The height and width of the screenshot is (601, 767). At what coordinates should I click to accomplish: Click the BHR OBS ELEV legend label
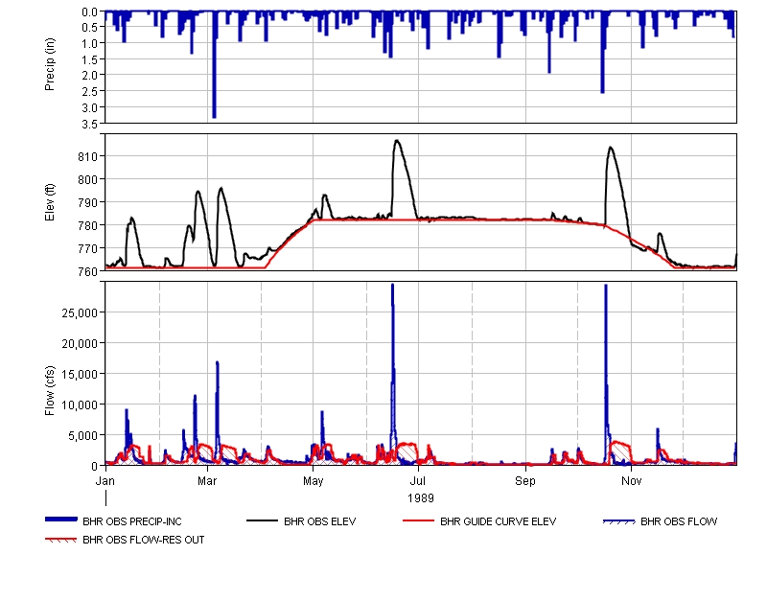pos(320,521)
